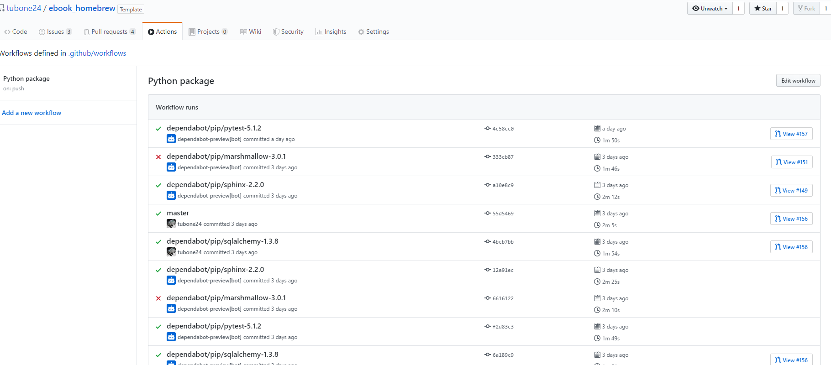Click View #156 for commit 4bcb7bb

click(x=791, y=247)
